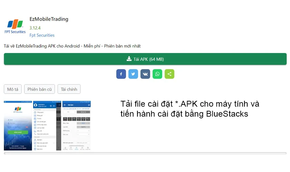Open the Phiên bản cũ tab
Viewport: 290px width, 172px height.
[40, 89]
